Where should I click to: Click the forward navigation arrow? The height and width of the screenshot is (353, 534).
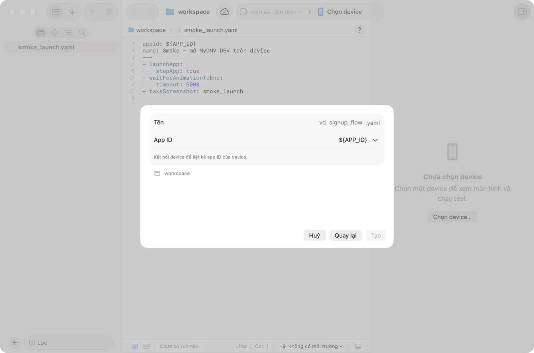(151, 12)
